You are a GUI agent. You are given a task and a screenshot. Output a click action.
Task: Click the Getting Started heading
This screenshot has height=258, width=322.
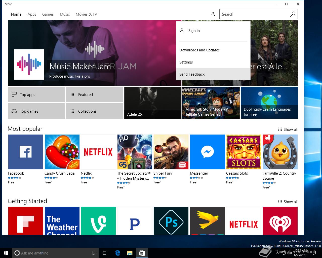click(x=27, y=201)
